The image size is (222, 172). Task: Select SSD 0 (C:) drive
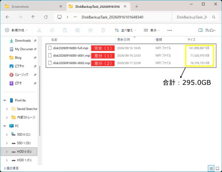pyautogui.click(x=21, y=135)
